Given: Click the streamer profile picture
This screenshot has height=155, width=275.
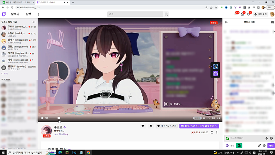Looking at the screenshot, I should [x=46, y=131].
